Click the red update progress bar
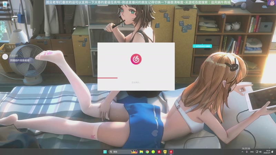276x155 pixels. 107,78
